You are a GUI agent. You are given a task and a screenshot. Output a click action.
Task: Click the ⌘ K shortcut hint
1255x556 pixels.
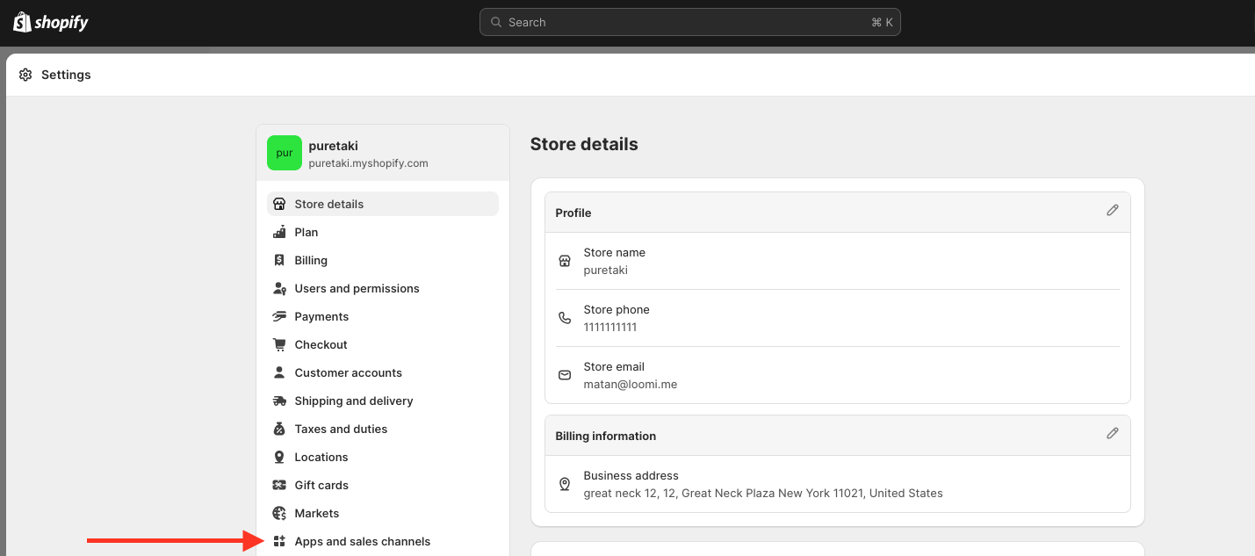pyautogui.click(x=882, y=22)
